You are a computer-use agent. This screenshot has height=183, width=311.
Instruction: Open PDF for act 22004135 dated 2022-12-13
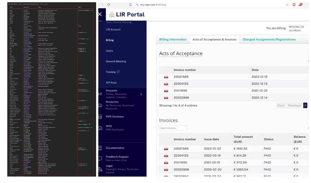click(x=166, y=84)
